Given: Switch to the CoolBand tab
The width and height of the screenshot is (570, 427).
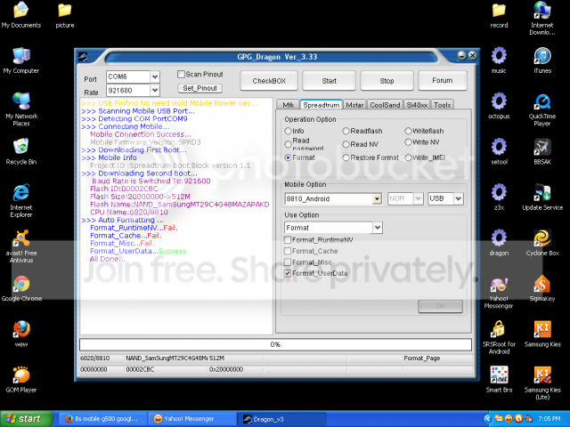Looking at the screenshot, I should [385, 105].
